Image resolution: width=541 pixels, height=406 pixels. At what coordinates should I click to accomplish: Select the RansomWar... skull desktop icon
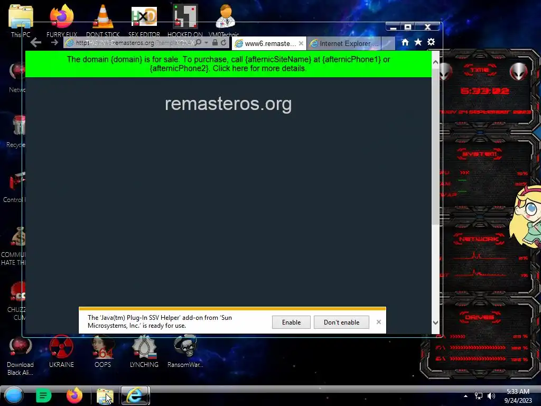185,352
